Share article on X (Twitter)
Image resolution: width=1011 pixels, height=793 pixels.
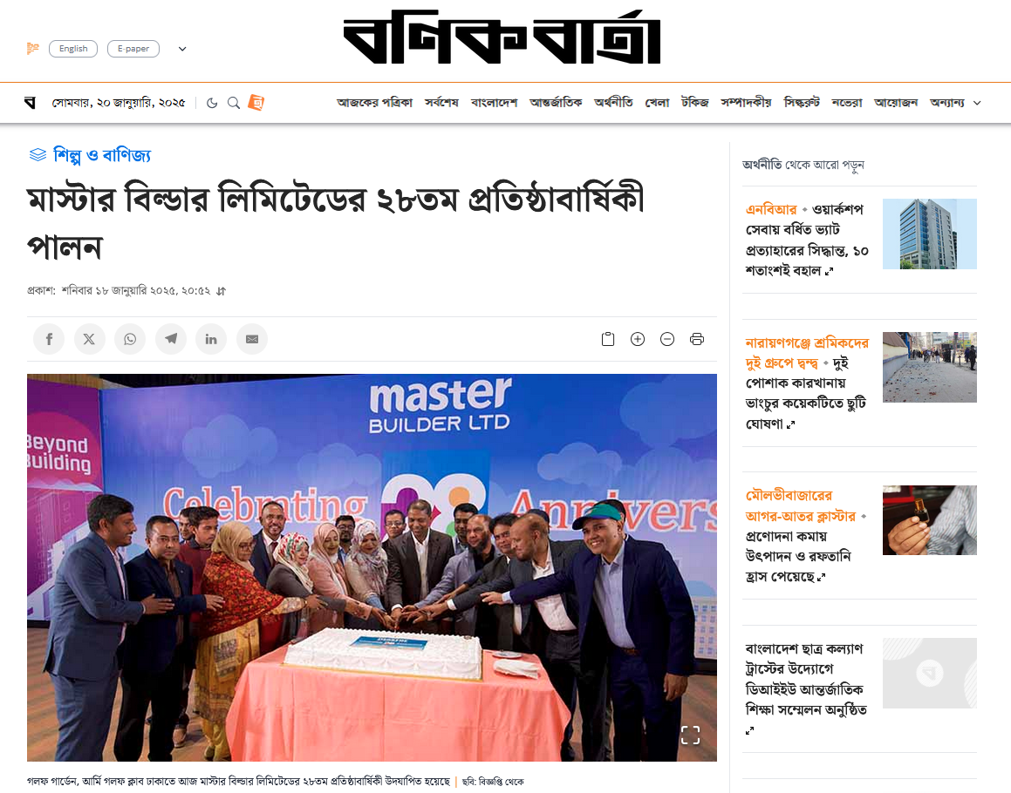[x=90, y=339]
